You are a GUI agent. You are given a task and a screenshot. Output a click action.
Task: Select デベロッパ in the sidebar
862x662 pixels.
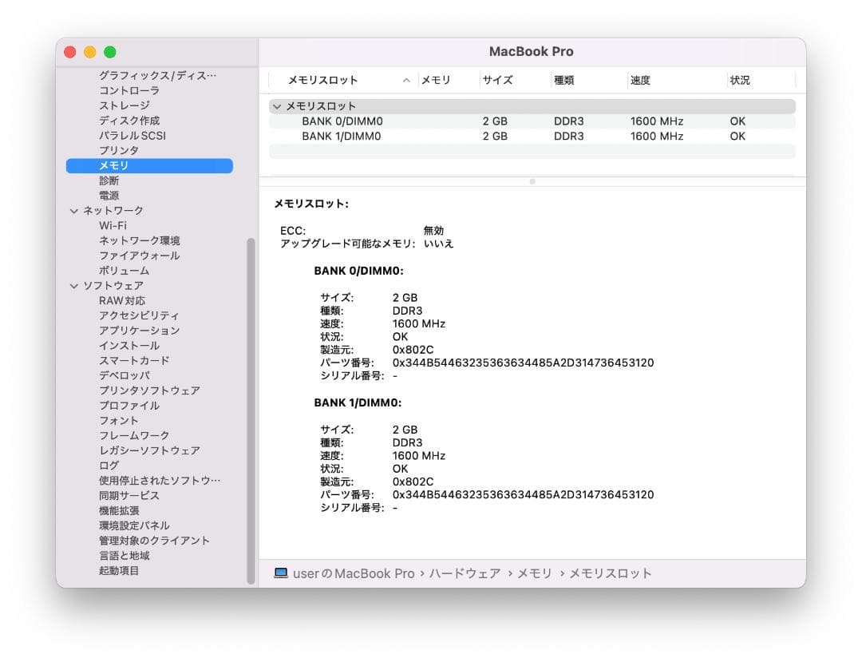[x=125, y=375]
